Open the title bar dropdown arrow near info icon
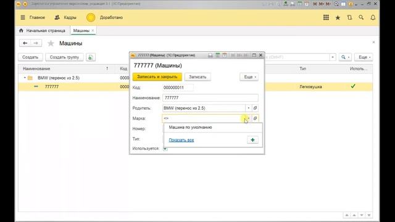395x222 pixels. [x=356, y=4]
